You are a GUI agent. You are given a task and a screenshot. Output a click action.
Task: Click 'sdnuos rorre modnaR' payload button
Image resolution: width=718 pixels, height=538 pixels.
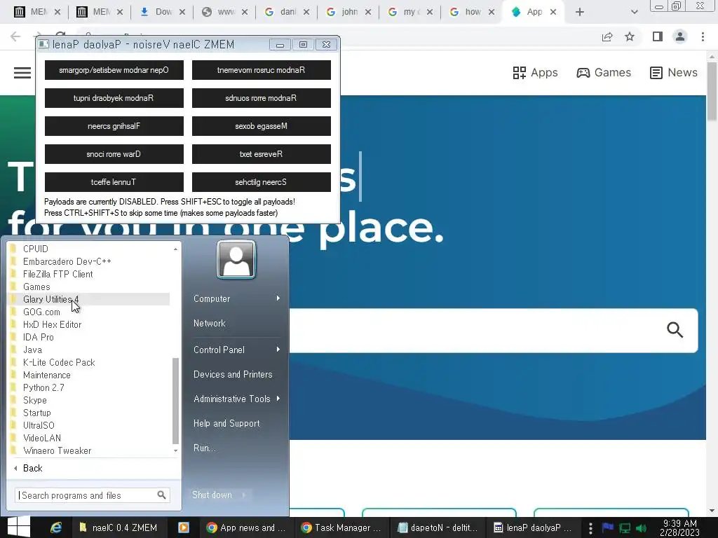point(261,98)
